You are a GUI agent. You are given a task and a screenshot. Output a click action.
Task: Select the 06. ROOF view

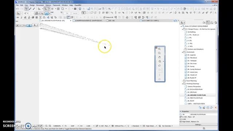pyautogui.click(x=191, y=101)
